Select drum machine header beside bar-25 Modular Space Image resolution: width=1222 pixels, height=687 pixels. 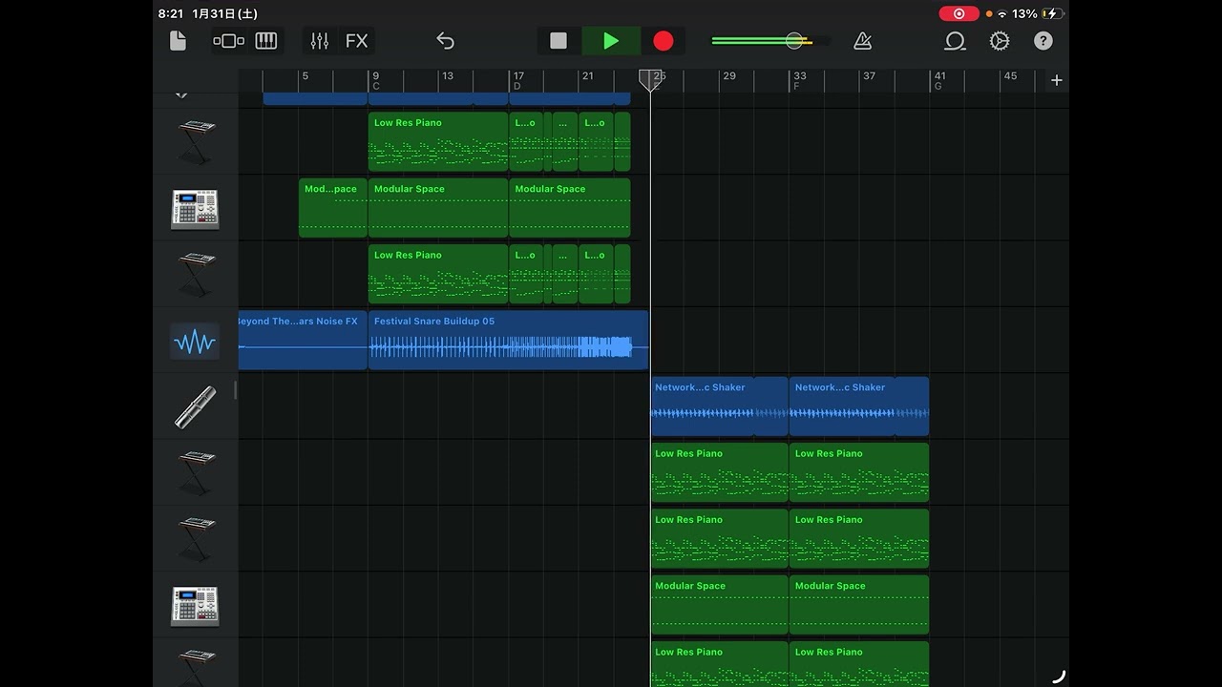click(195, 606)
